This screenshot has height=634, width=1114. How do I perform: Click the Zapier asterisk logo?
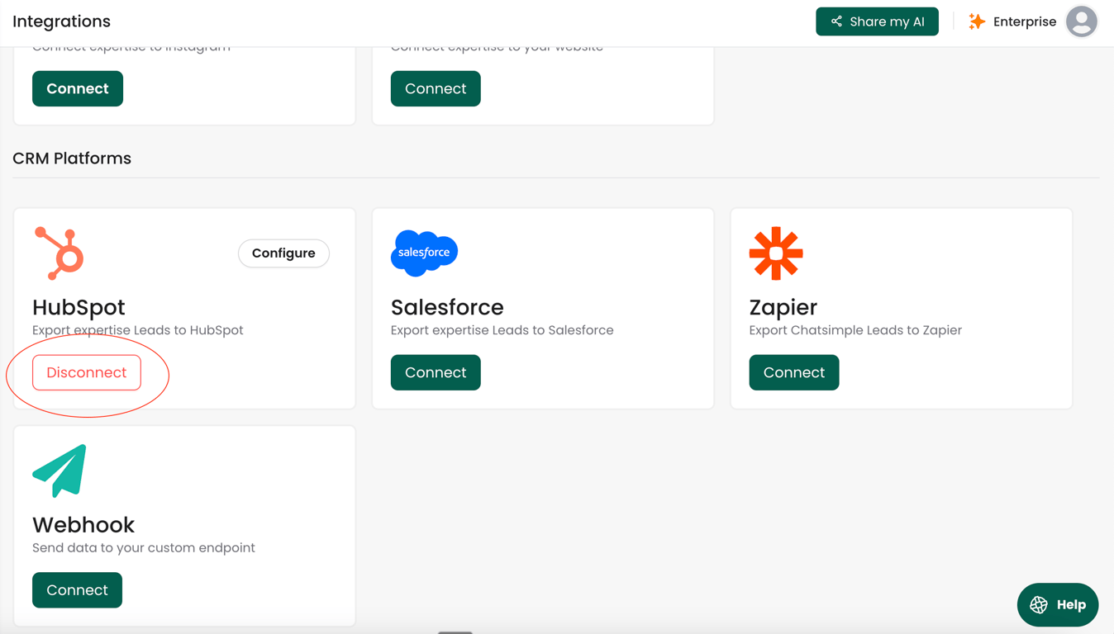[776, 253]
